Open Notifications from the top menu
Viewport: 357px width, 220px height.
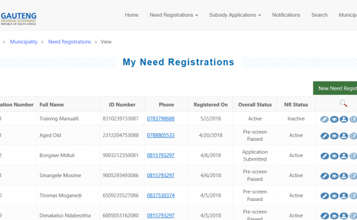[286, 15]
